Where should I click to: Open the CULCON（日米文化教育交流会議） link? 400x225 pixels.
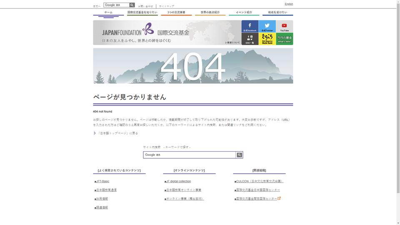pos(259,181)
